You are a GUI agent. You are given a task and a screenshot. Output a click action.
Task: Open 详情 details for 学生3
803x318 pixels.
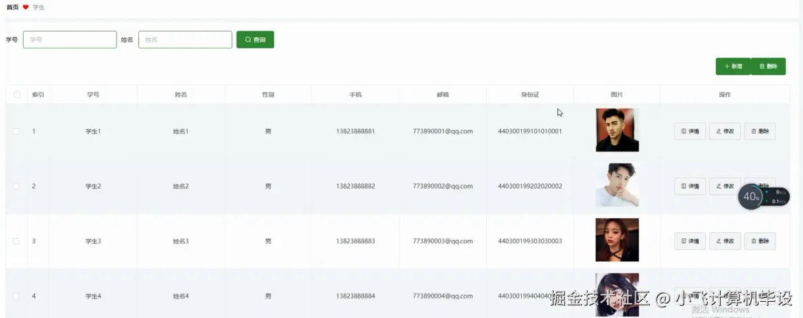click(x=690, y=241)
